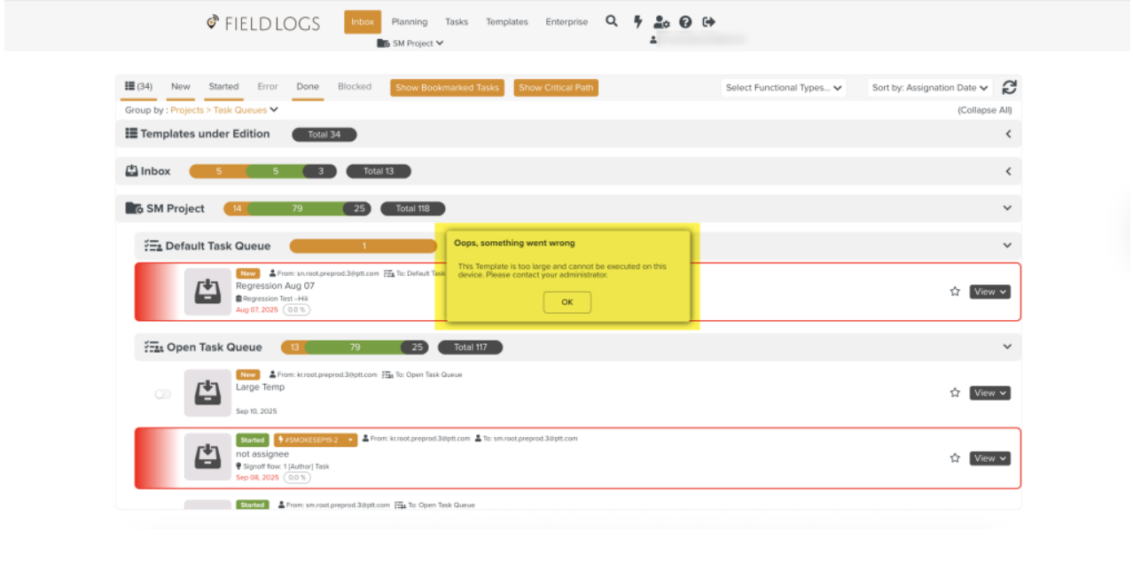Click the Collapse All link

[x=984, y=111]
